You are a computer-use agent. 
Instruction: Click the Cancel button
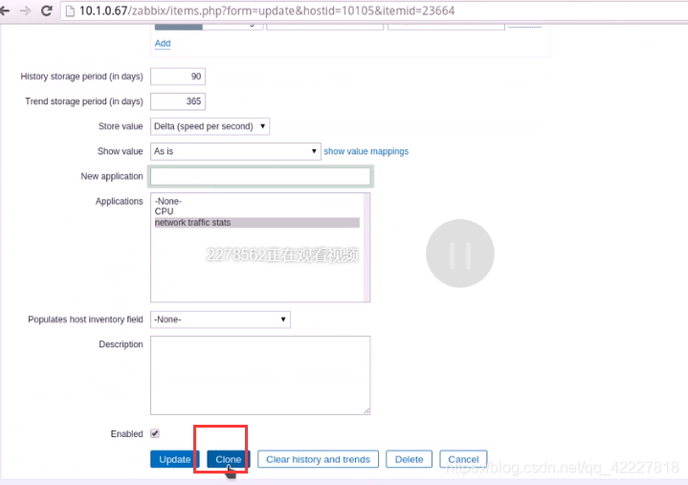point(463,459)
